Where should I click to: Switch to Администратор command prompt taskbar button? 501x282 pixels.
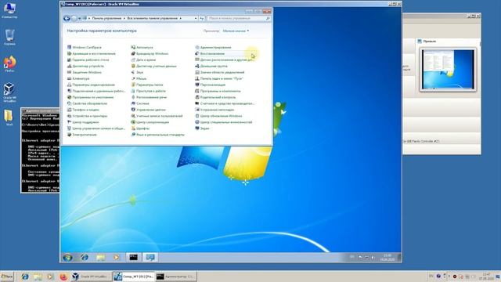pyautogui.click(x=175, y=277)
